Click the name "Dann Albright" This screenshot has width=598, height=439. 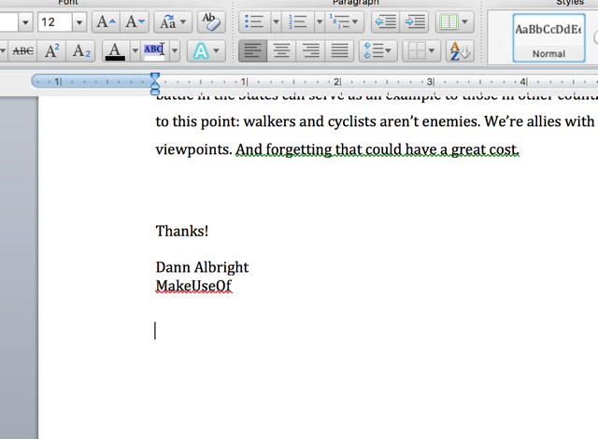click(x=202, y=267)
